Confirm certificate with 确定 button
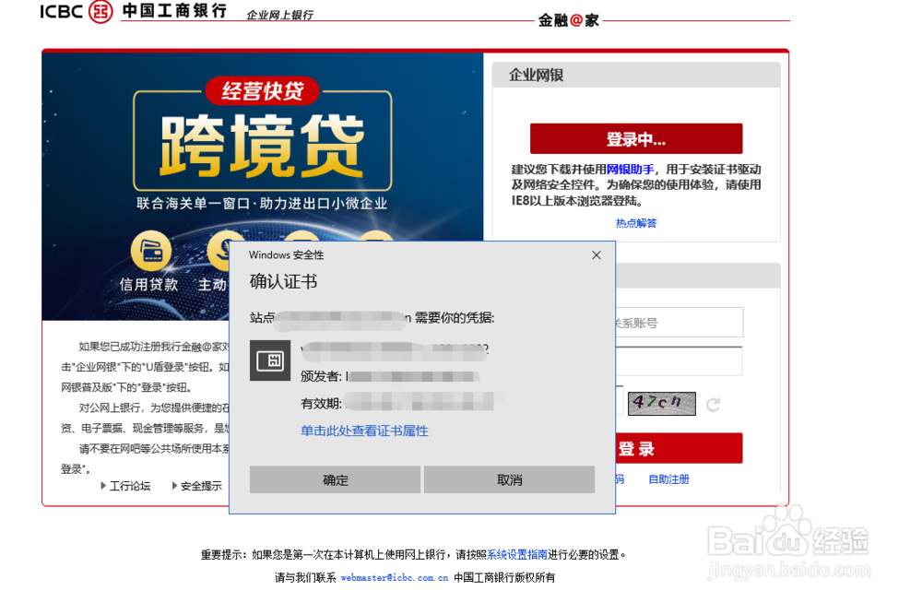The height and width of the screenshot is (602, 922). [x=336, y=479]
